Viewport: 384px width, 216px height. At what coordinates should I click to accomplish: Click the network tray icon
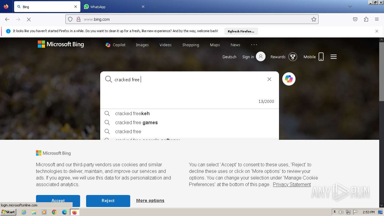tap(348, 212)
